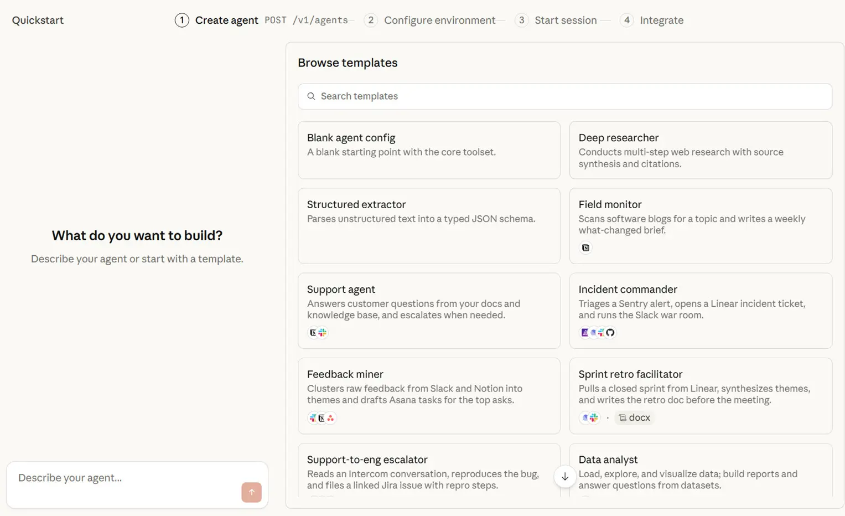This screenshot has height=516, width=845.
Task: Click the docx tag on Sprint retro facilitator
Action: (x=634, y=417)
